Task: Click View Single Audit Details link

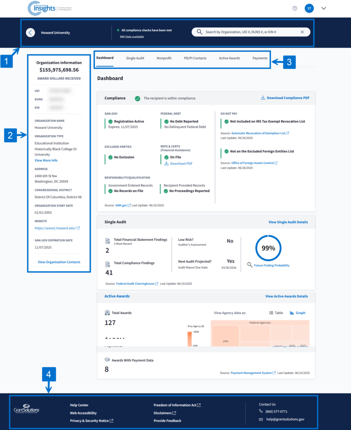Action: 288,222
